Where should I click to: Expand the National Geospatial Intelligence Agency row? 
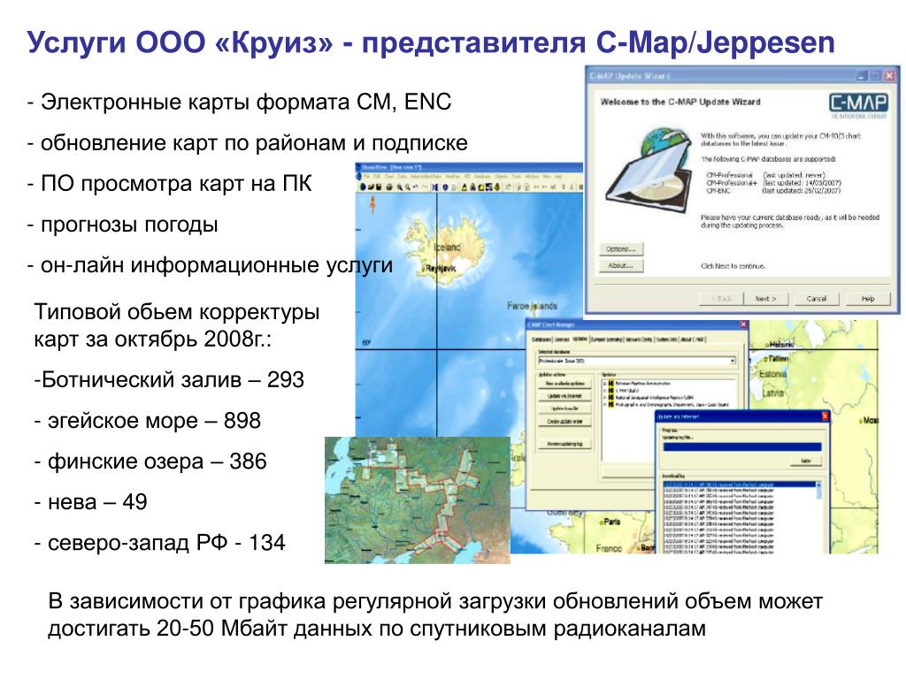pos(604,398)
